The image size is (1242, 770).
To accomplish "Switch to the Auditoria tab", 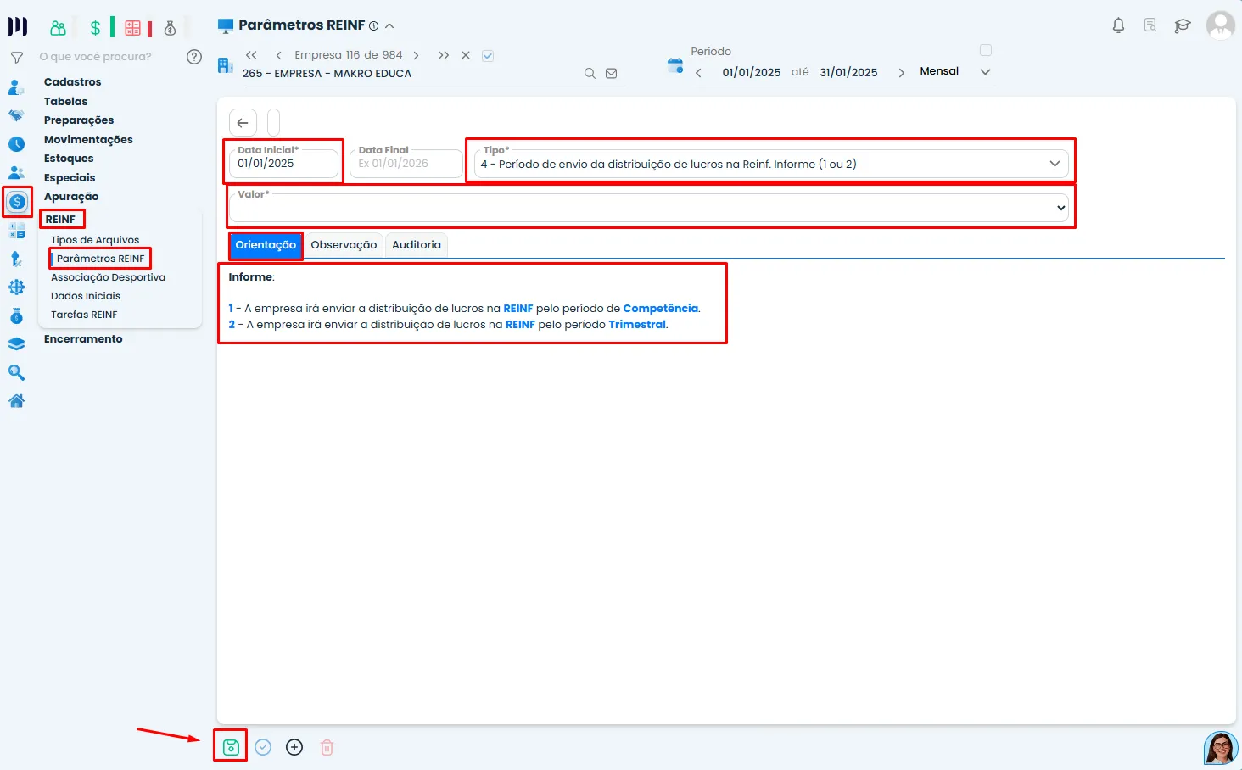I will tap(416, 245).
